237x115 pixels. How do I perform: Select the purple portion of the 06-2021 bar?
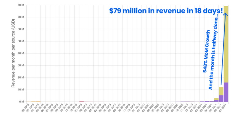[221, 99]
